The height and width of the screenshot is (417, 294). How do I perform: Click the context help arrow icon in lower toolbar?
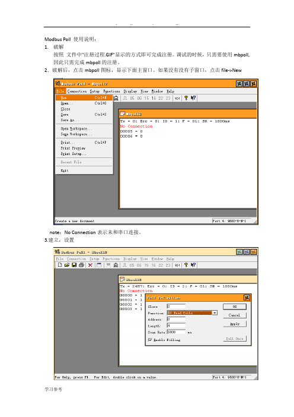pyautogui.click(x=193, y=265)
